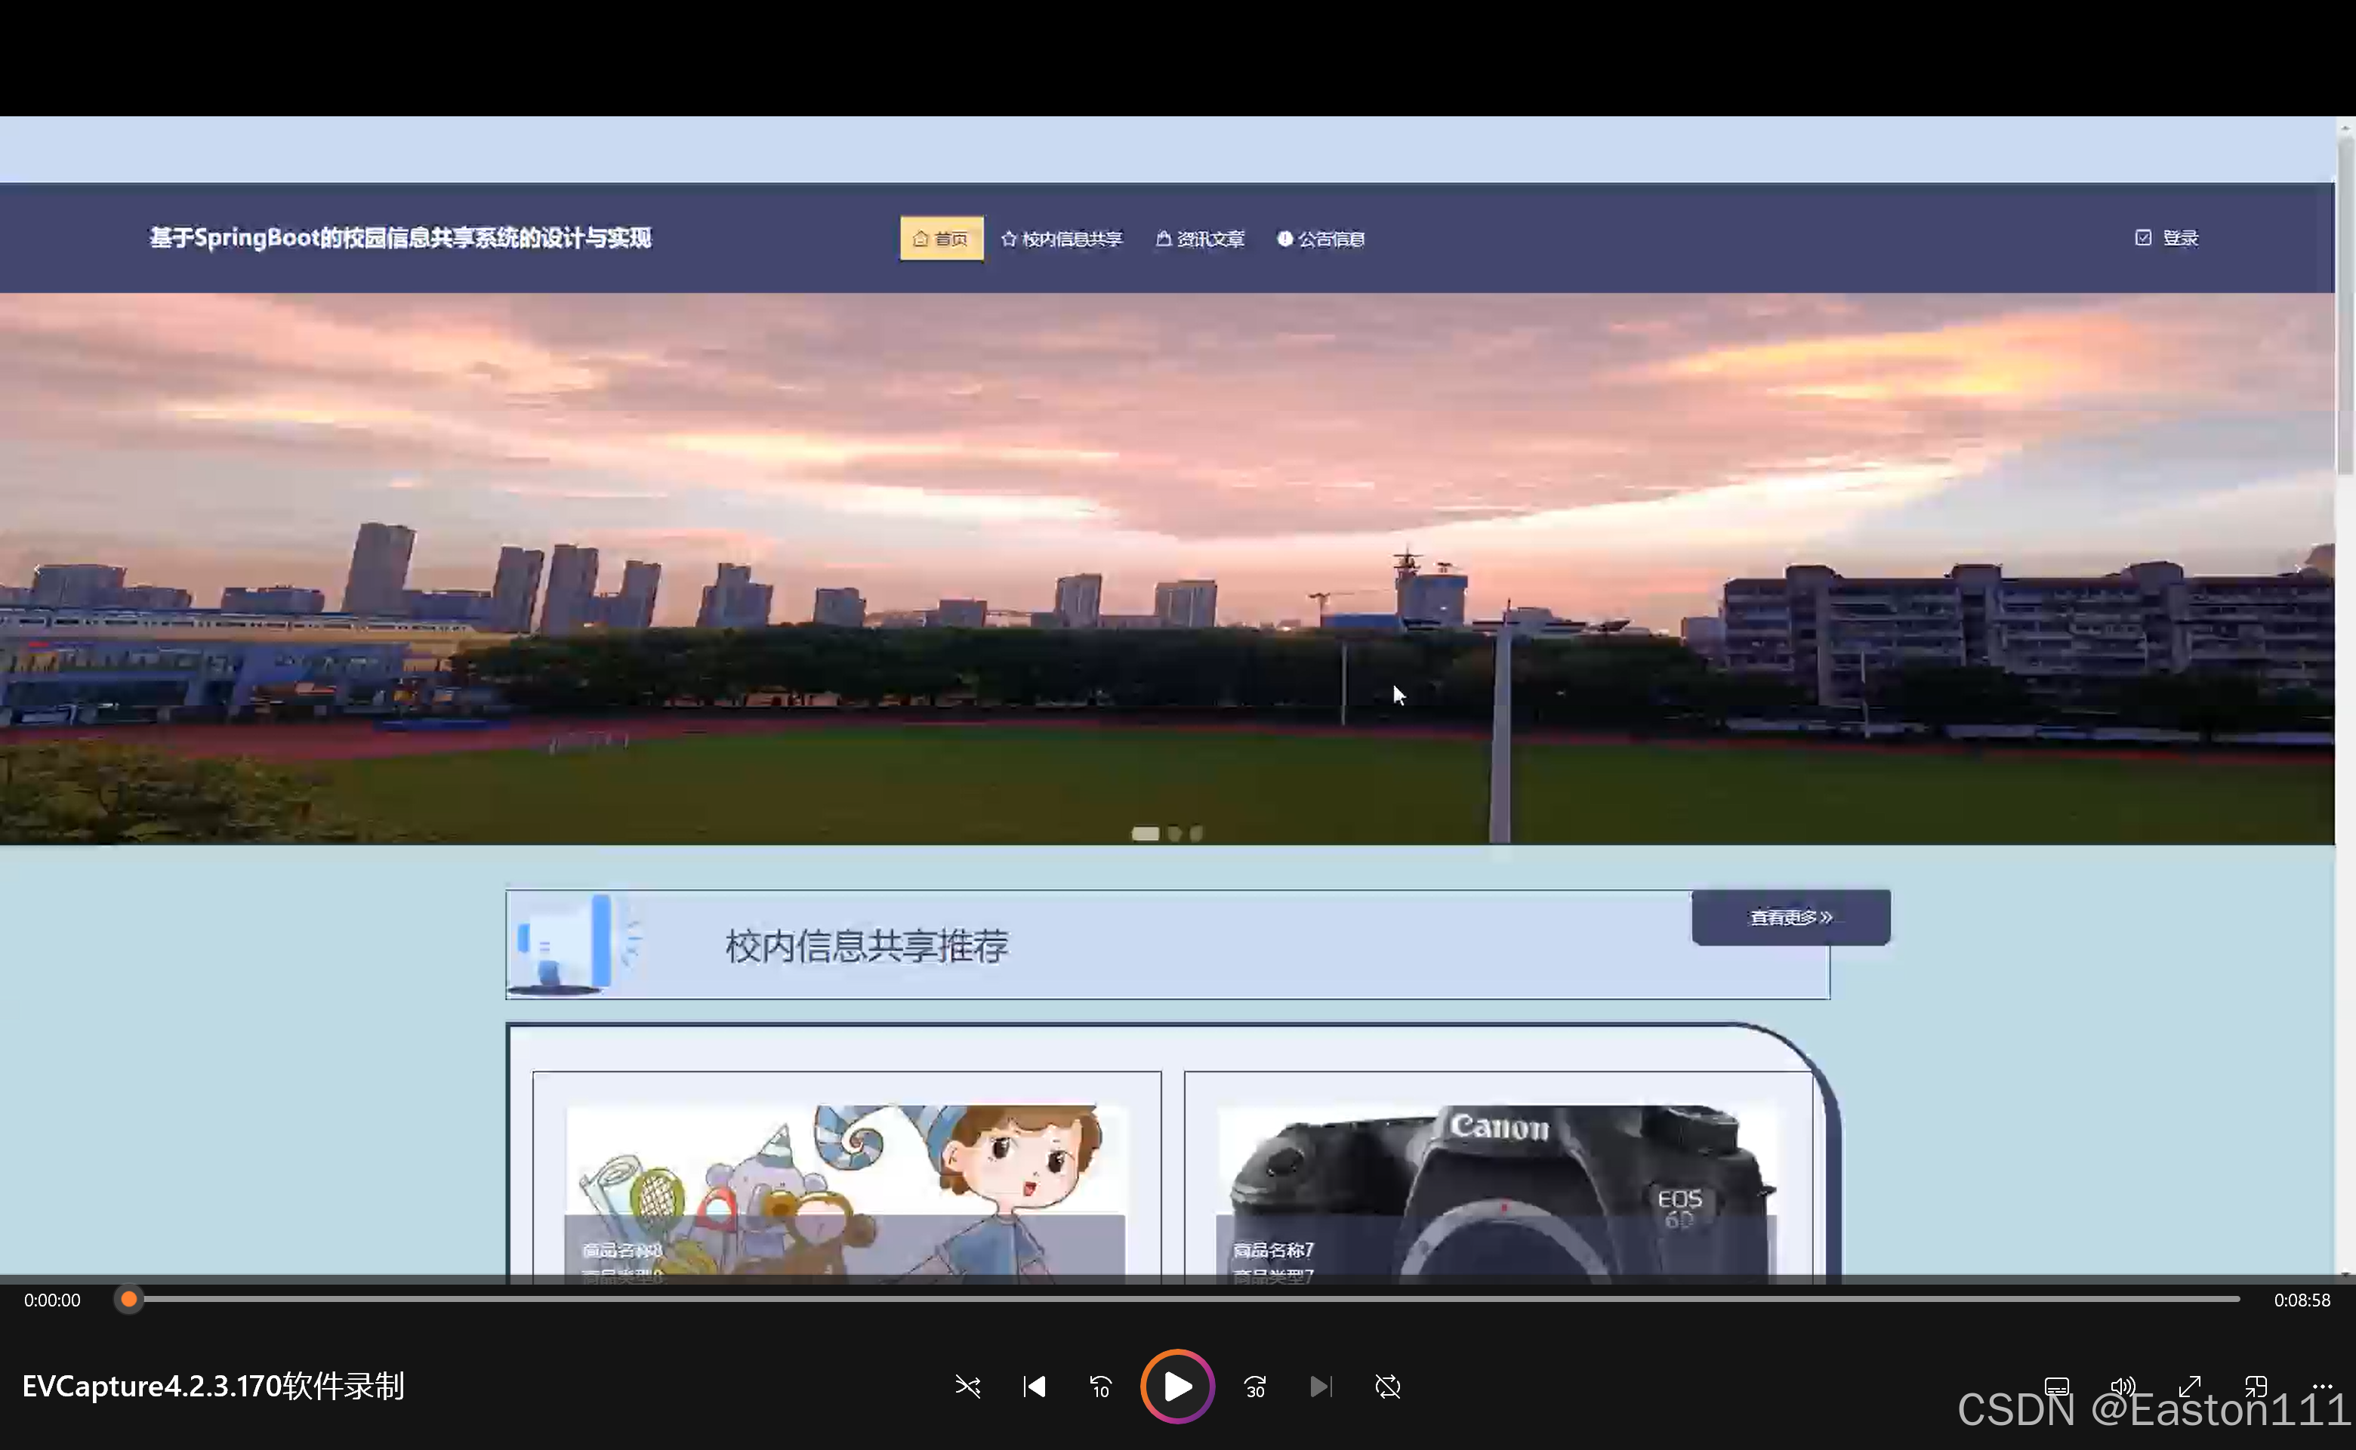The width and height of the screenshot is (2356, 1450).
Task: Select the second carousel dot indicator
Action: (1173, 833)
